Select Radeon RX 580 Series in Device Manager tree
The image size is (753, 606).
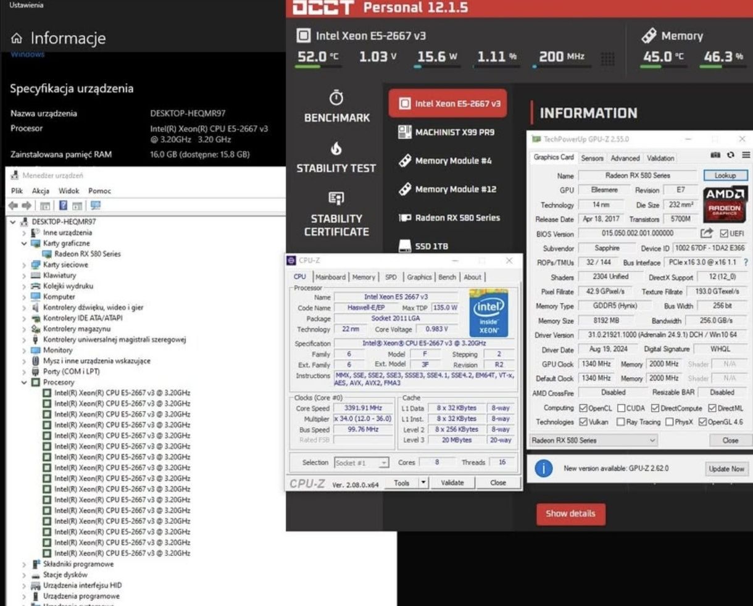[87, 254]
